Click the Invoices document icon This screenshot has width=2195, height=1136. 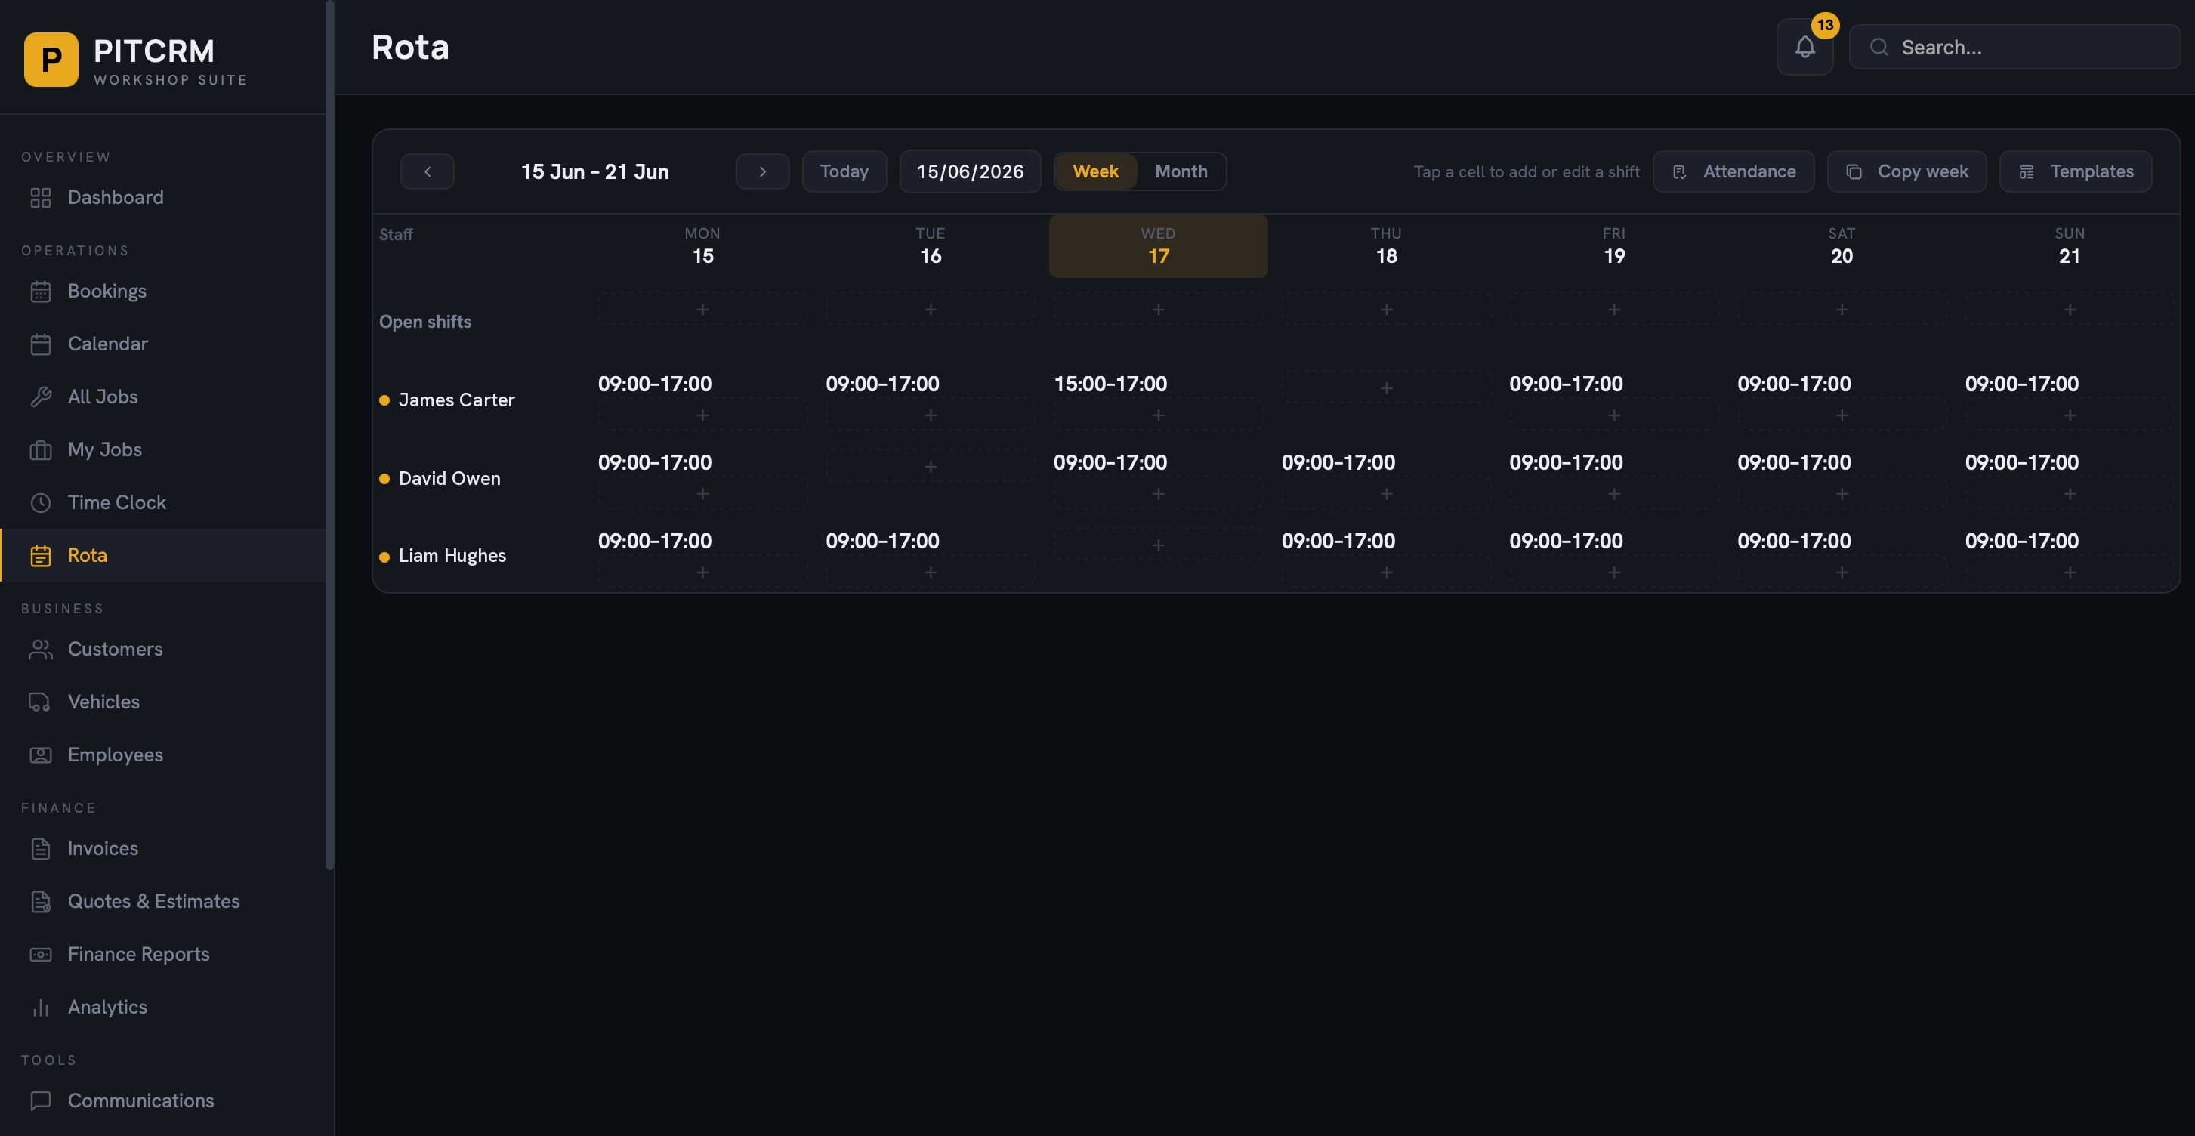[40, 849]
